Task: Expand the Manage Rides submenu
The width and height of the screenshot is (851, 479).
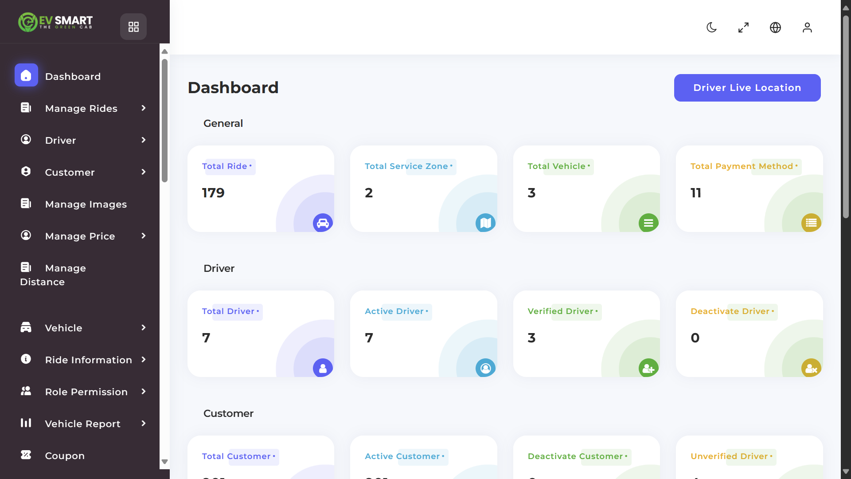Action: (x=82, y=108)
